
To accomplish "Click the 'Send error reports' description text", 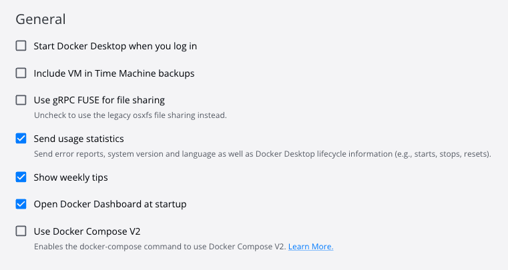I will pos(70,154).
